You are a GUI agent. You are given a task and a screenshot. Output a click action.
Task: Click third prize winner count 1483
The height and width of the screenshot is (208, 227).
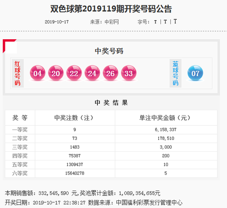click(75, 147)
